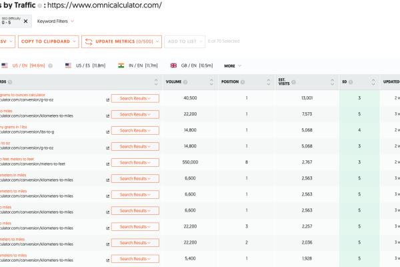The height and width of the screenshot is (267, 400).
Task: Open Search Results for the 2,036 visits row
Action: 135,243
